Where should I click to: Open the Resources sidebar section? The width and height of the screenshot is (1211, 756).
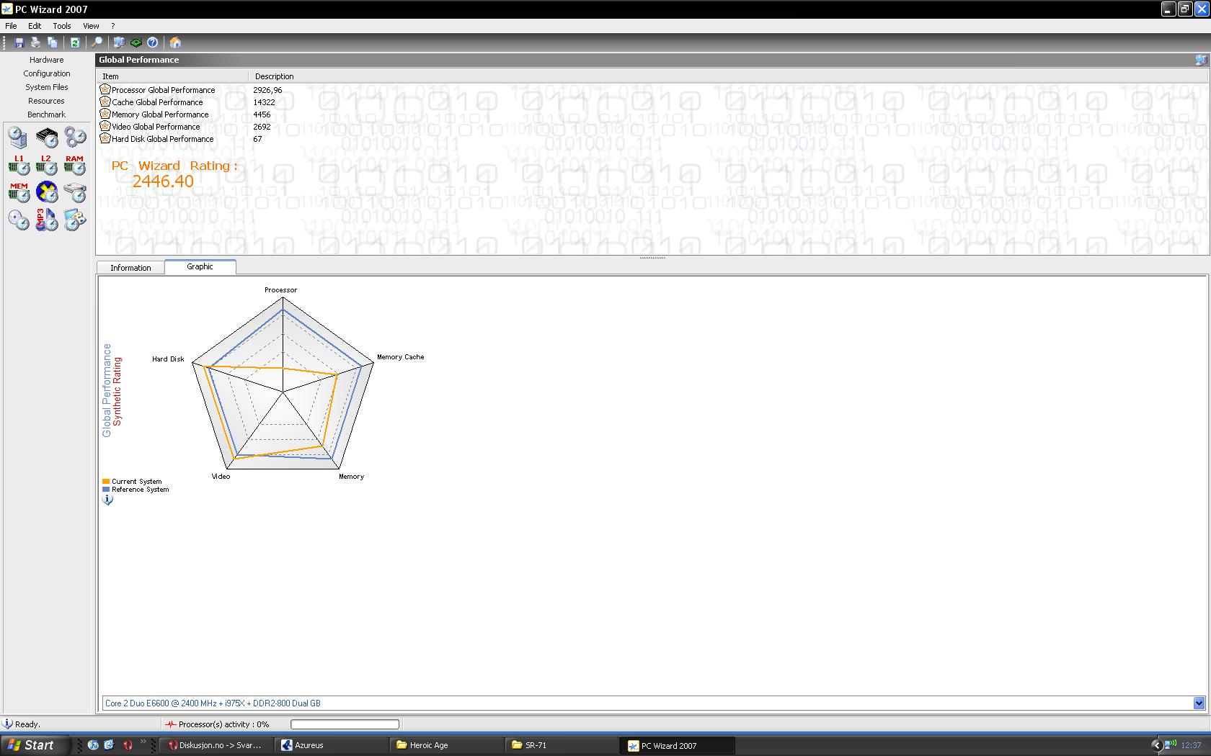pos(46,101)
